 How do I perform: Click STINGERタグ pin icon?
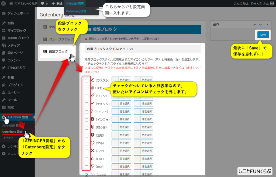(4, 68)
